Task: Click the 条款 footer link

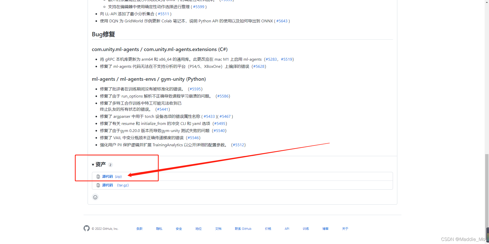Action: 140,229
